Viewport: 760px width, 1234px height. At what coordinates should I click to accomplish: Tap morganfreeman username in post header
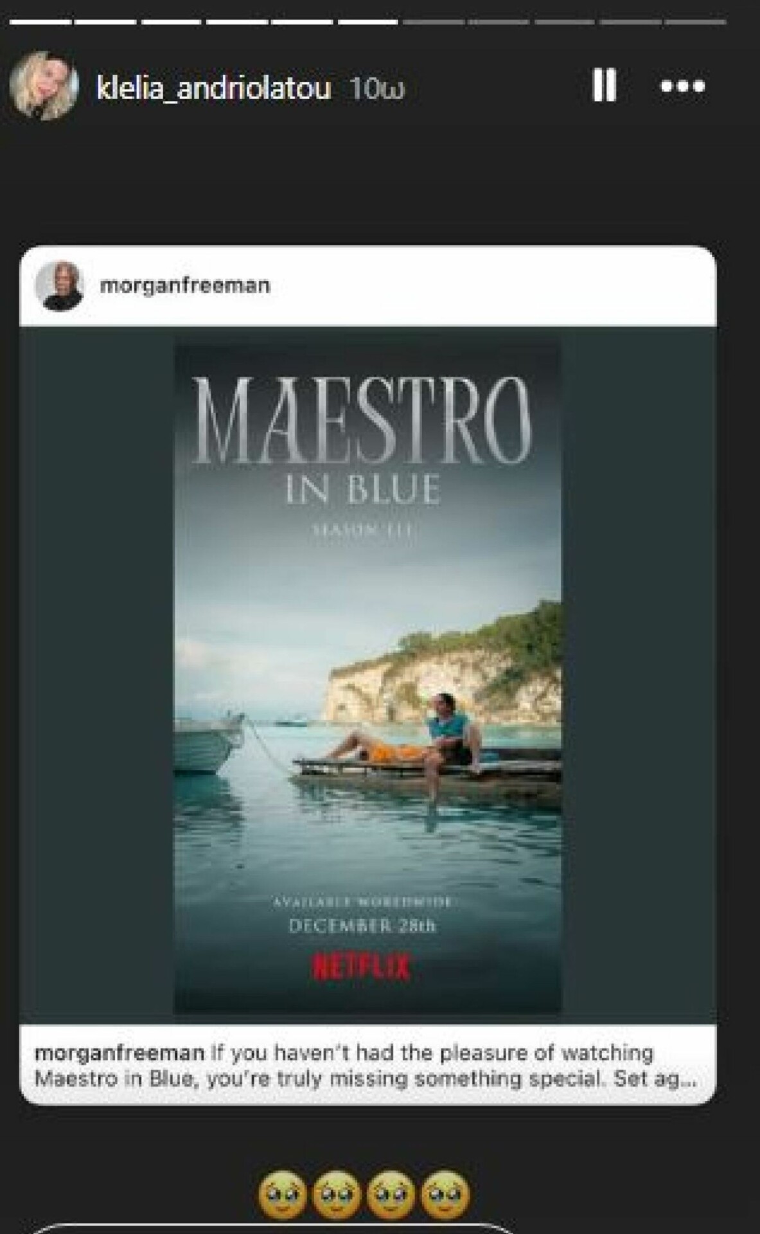tap(185, 285)
